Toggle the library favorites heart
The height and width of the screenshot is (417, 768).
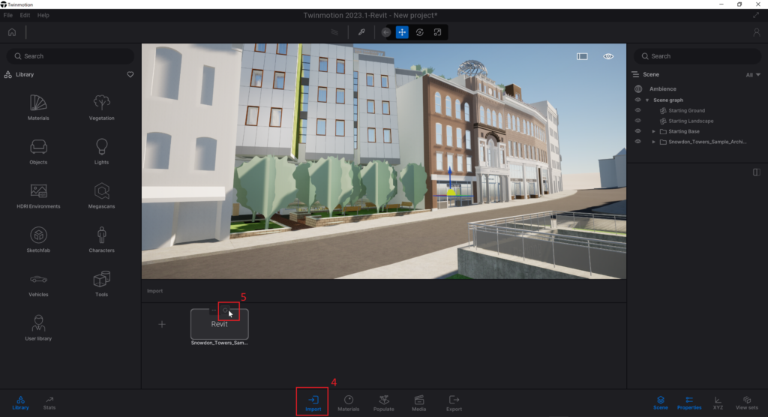[130, 74]
